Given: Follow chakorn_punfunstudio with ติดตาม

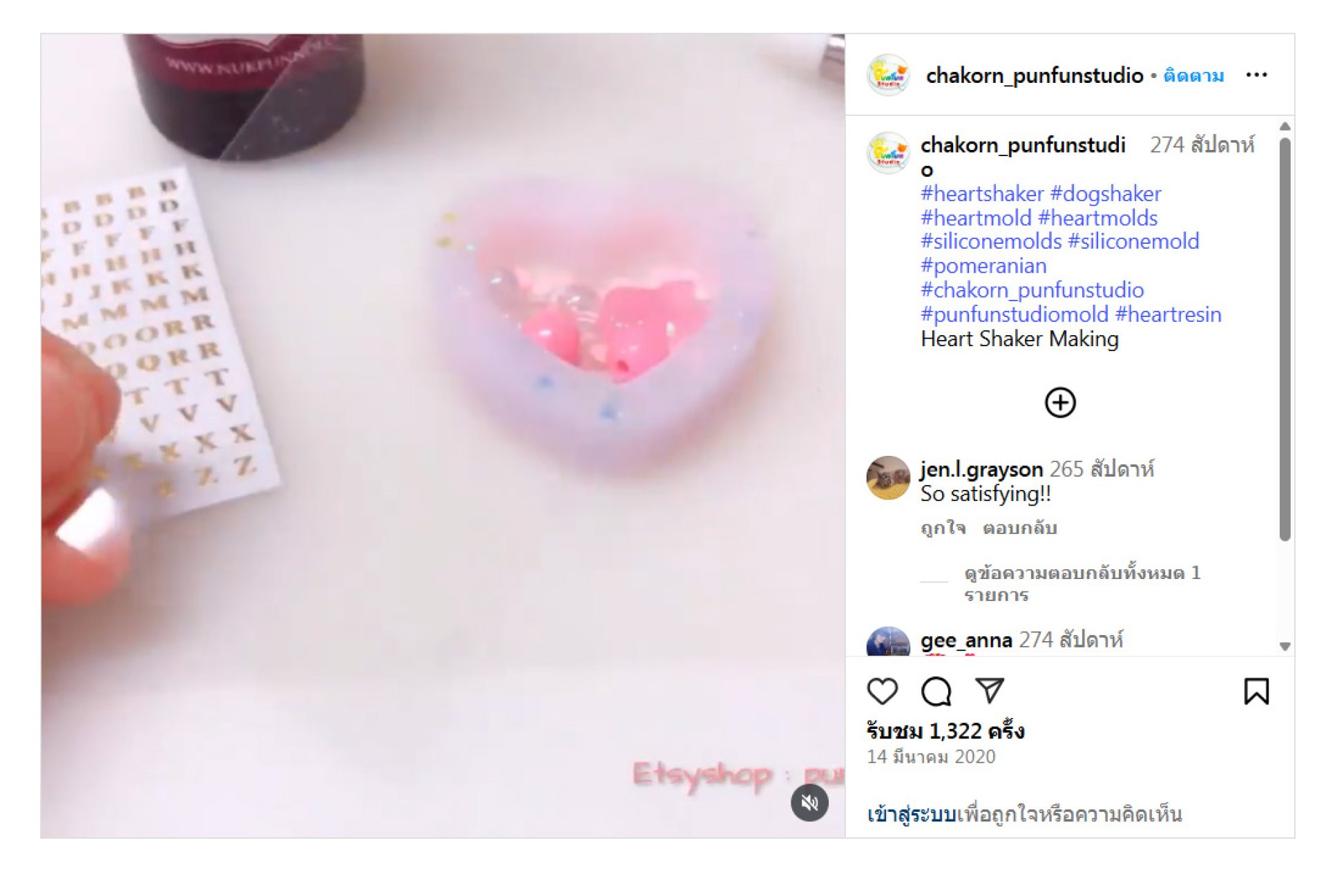Looking at the screenshot, I should coord(1193,75).
